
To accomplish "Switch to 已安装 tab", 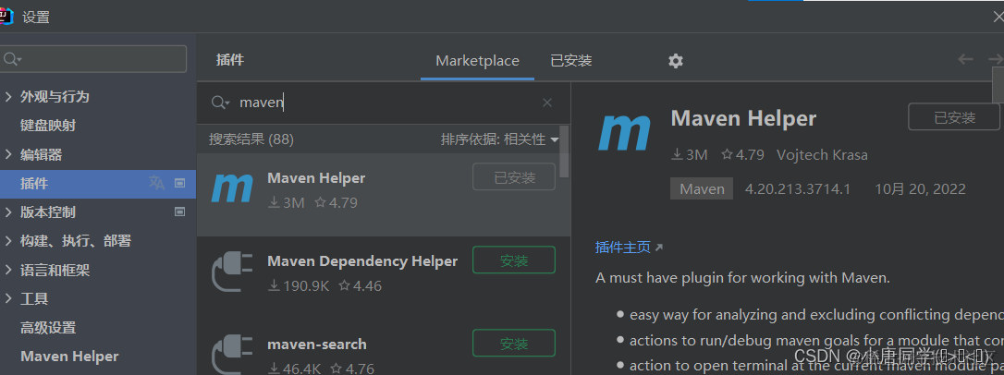I will (571, 61).
